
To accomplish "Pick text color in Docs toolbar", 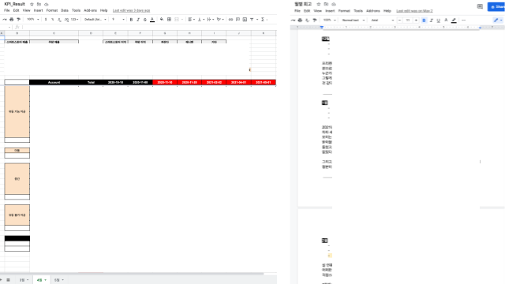I will (446, 20).
